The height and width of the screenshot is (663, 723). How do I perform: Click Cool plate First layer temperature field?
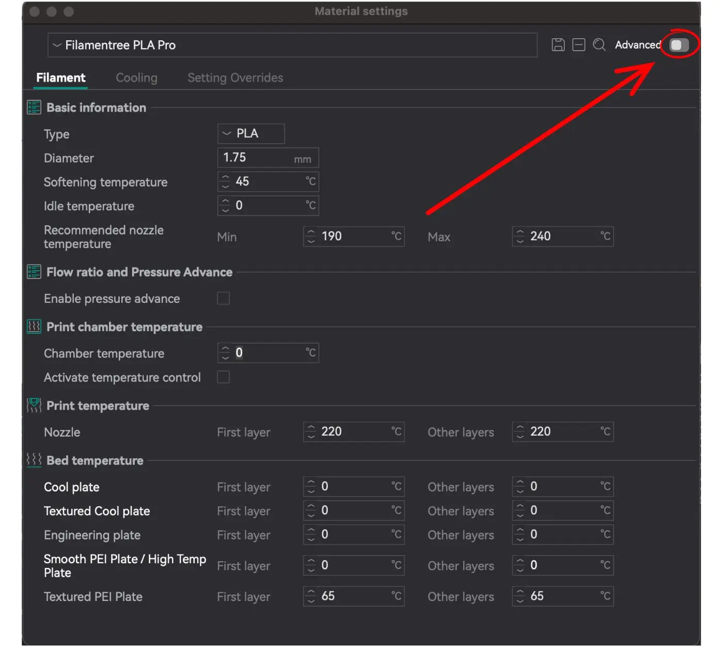(x=354, y=486)
